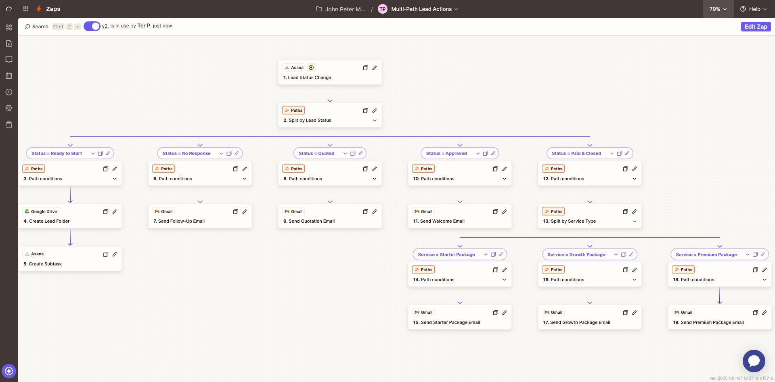Select the Home icon in left sidebar
Image resolution: width=775 pixels, height=382 pixels.
(8, 8)
